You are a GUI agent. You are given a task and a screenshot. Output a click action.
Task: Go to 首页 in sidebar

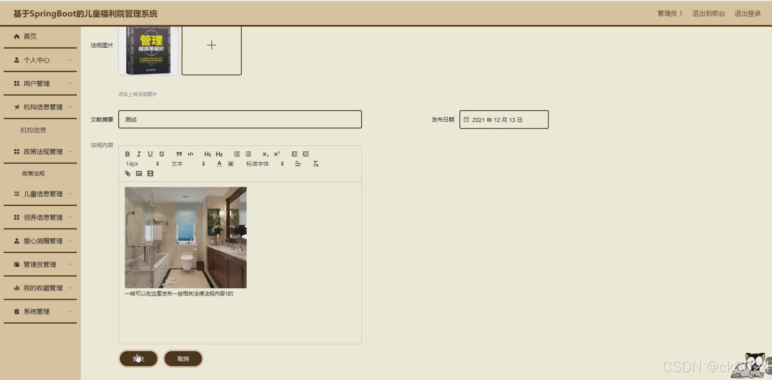pos(30,36)
